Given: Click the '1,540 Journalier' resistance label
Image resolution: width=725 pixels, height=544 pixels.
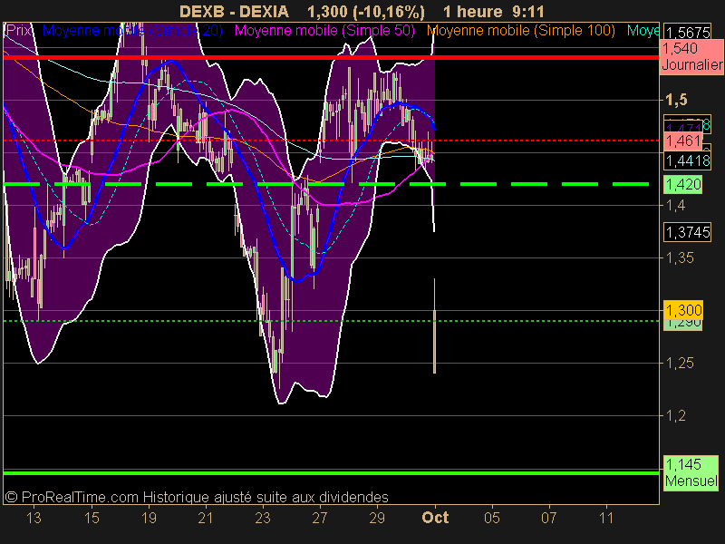Looking at the screenshot, I should tap(691, 56).
